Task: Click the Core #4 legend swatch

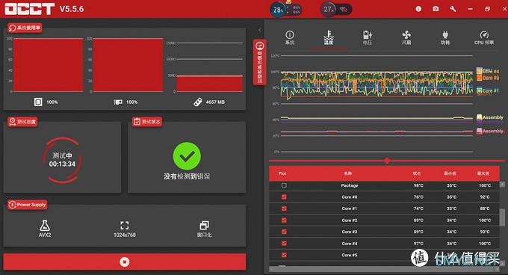Action: tap(479, 70)
